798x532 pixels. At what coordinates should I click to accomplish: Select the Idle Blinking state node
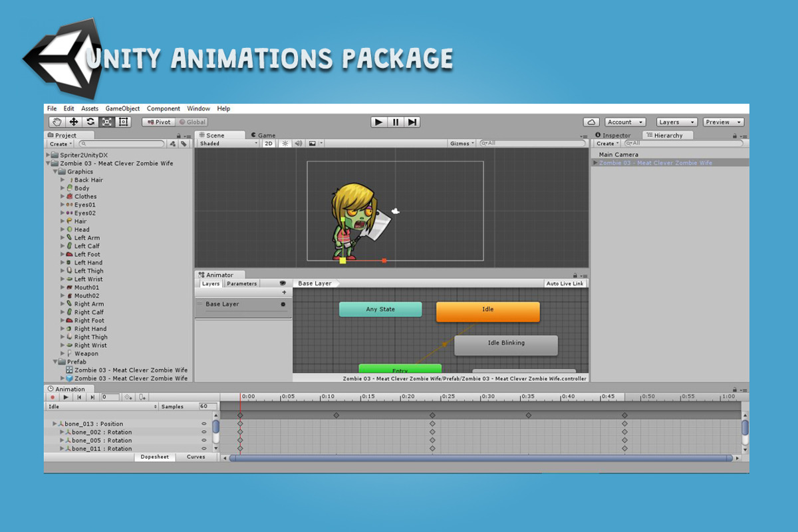coord(506,344)
